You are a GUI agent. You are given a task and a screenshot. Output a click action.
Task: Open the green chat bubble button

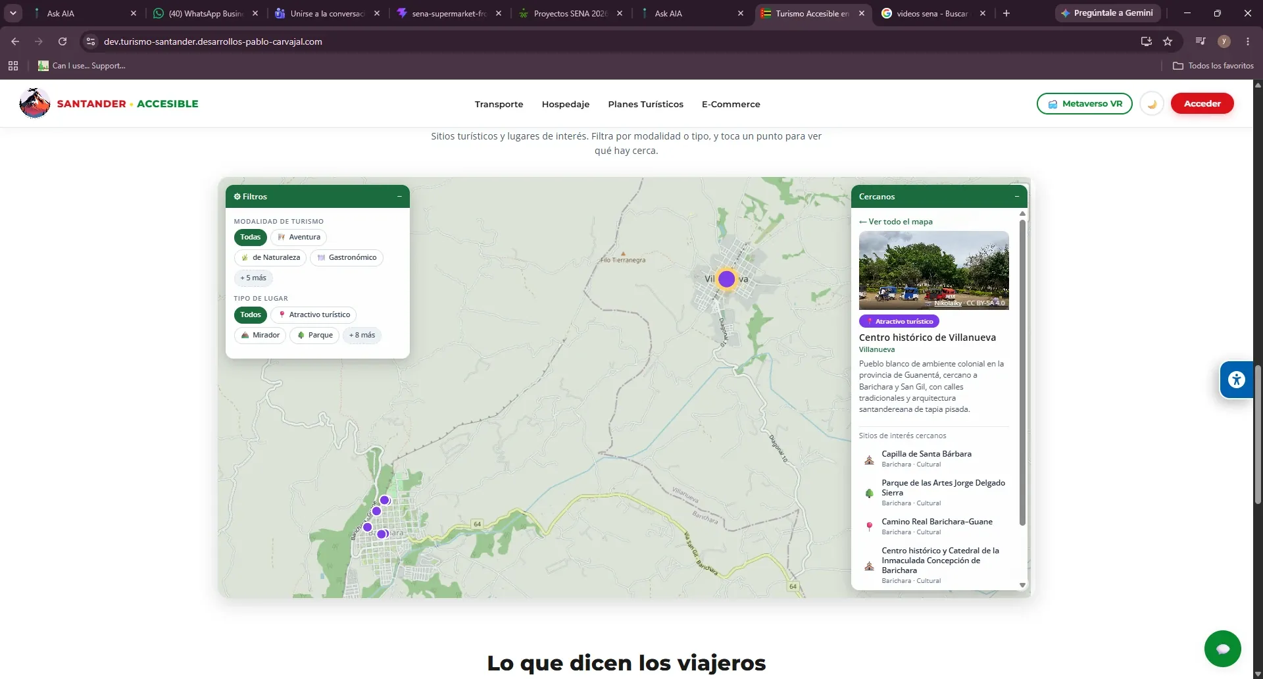pos(1222,649)
